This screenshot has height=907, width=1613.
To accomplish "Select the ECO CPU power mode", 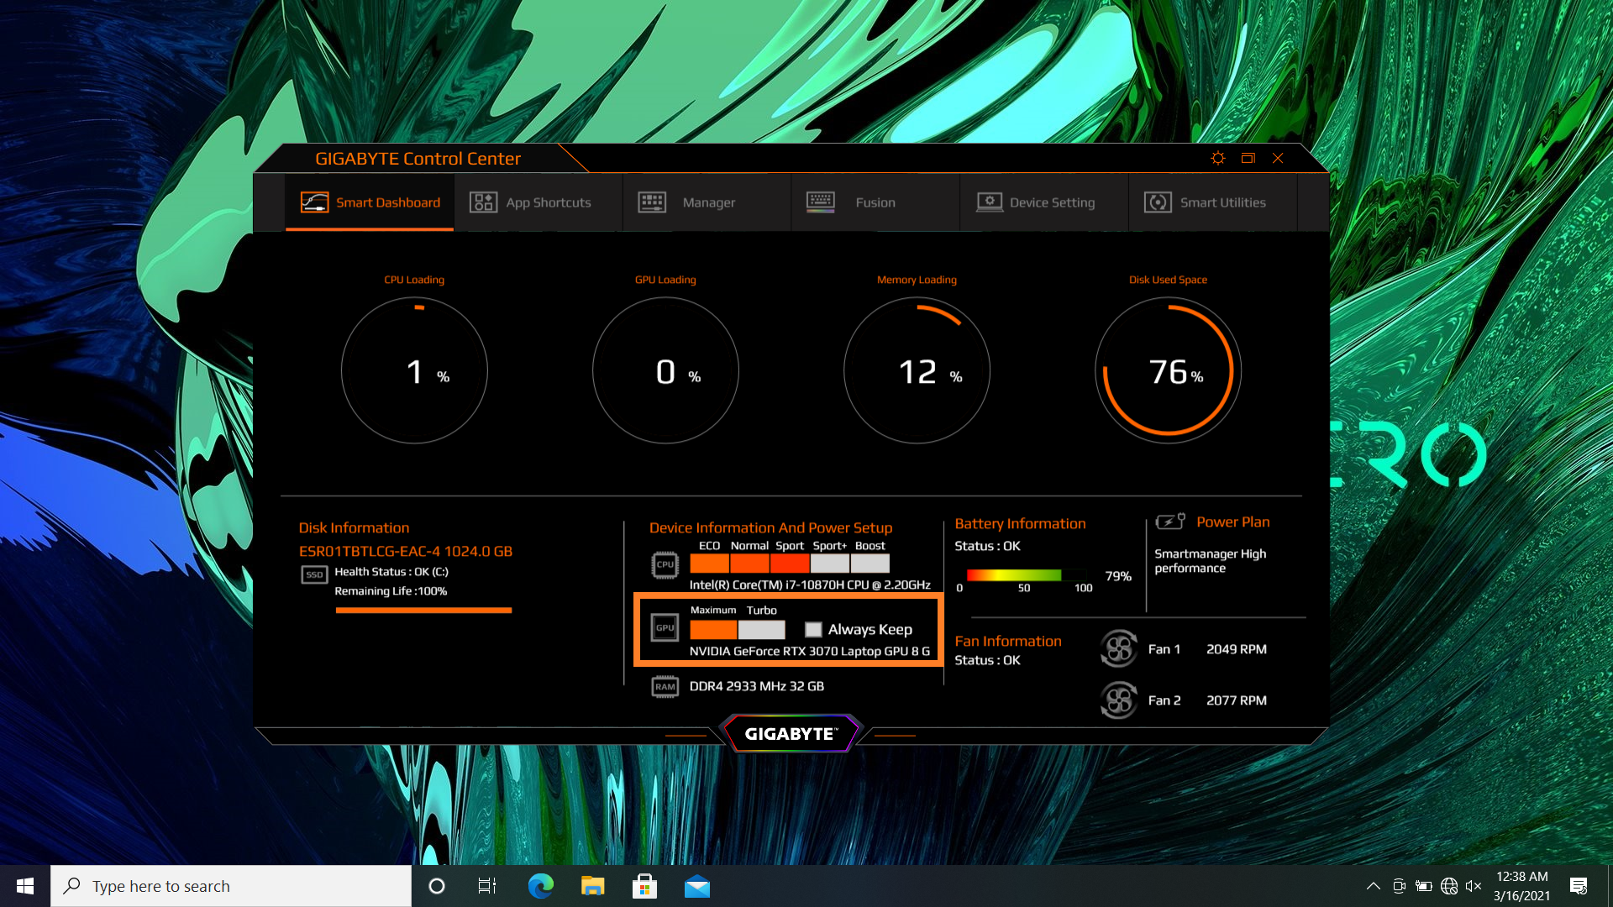I will coord(709,564).
